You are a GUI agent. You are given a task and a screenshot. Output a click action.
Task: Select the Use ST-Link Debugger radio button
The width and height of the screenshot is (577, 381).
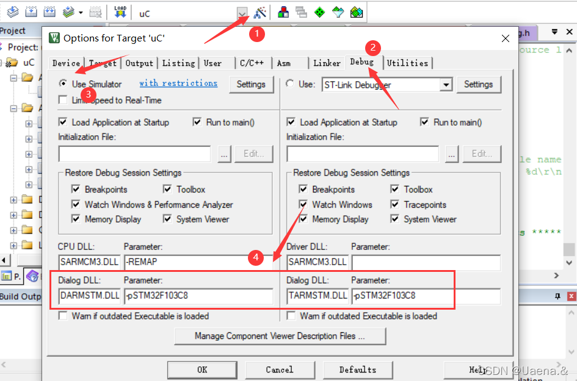tap(291, 84)
